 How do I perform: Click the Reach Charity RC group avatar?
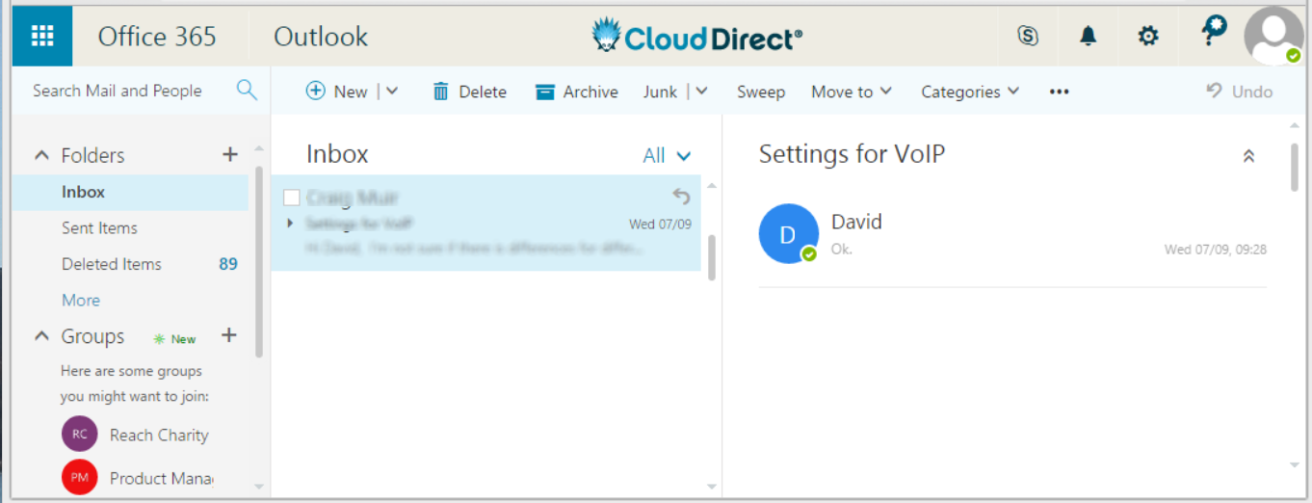(x=80, y=434)
